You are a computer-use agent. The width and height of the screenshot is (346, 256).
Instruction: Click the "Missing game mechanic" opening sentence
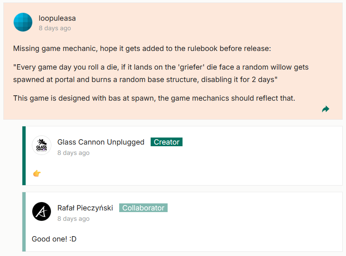click(142, 48)
